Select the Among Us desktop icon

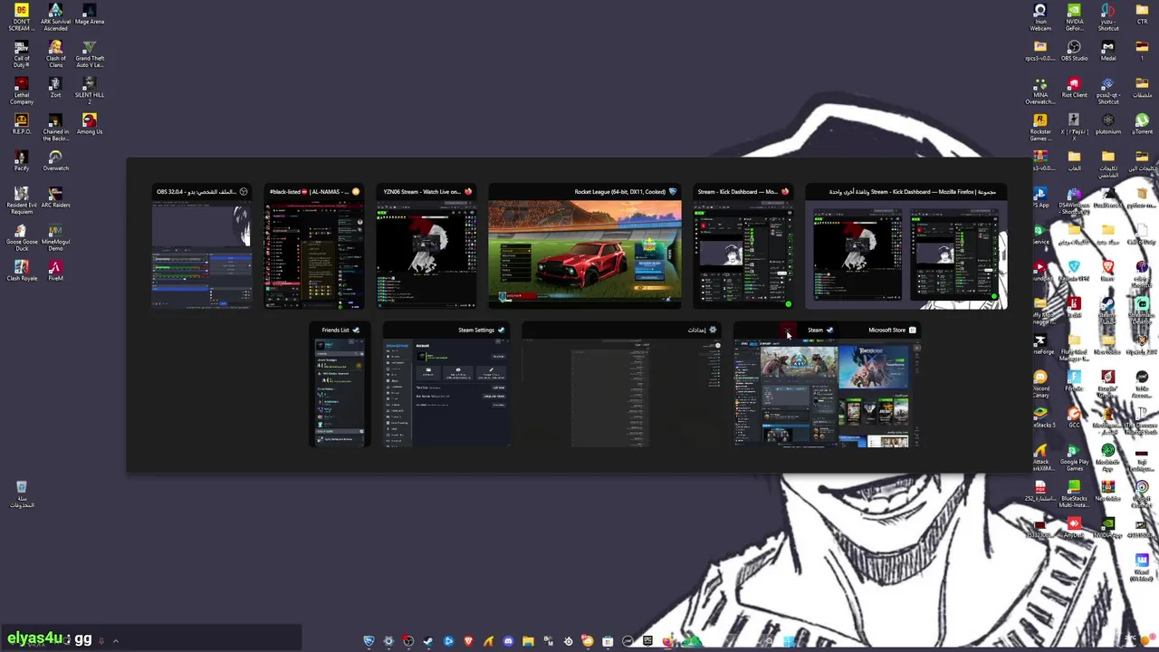pyautogui.click(x=90, y=125)
